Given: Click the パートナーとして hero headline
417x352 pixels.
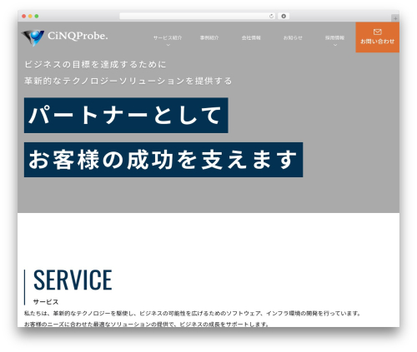Looking at the screenshot, I should click(126, 115).
